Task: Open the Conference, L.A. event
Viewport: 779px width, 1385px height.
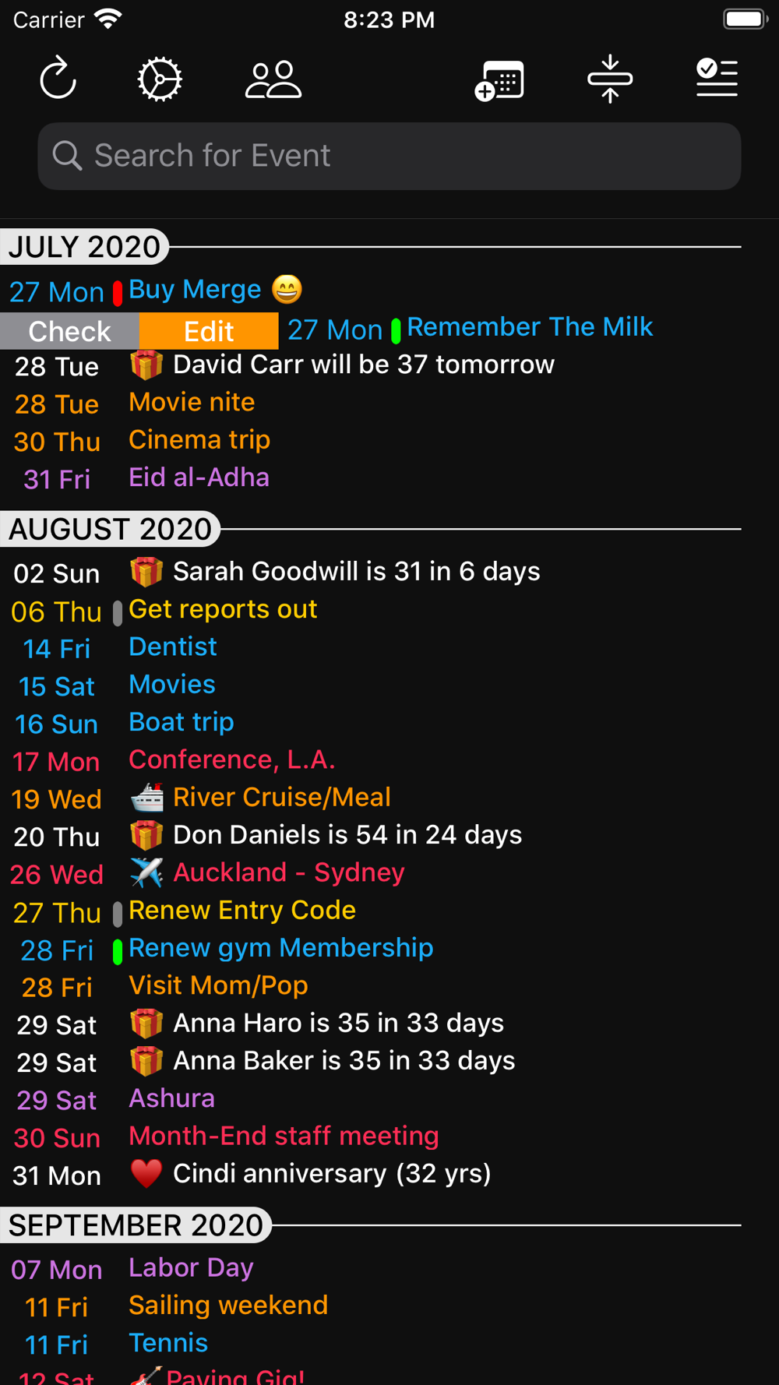Action: pos(232,759)
